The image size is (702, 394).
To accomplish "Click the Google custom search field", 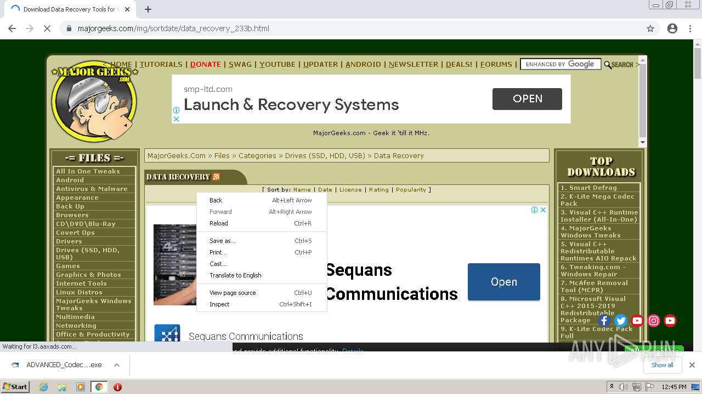I will point(560,64).
